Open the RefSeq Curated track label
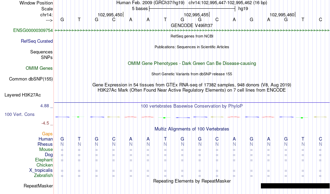This screenshot has height=194, width=330. pos(36,41)
